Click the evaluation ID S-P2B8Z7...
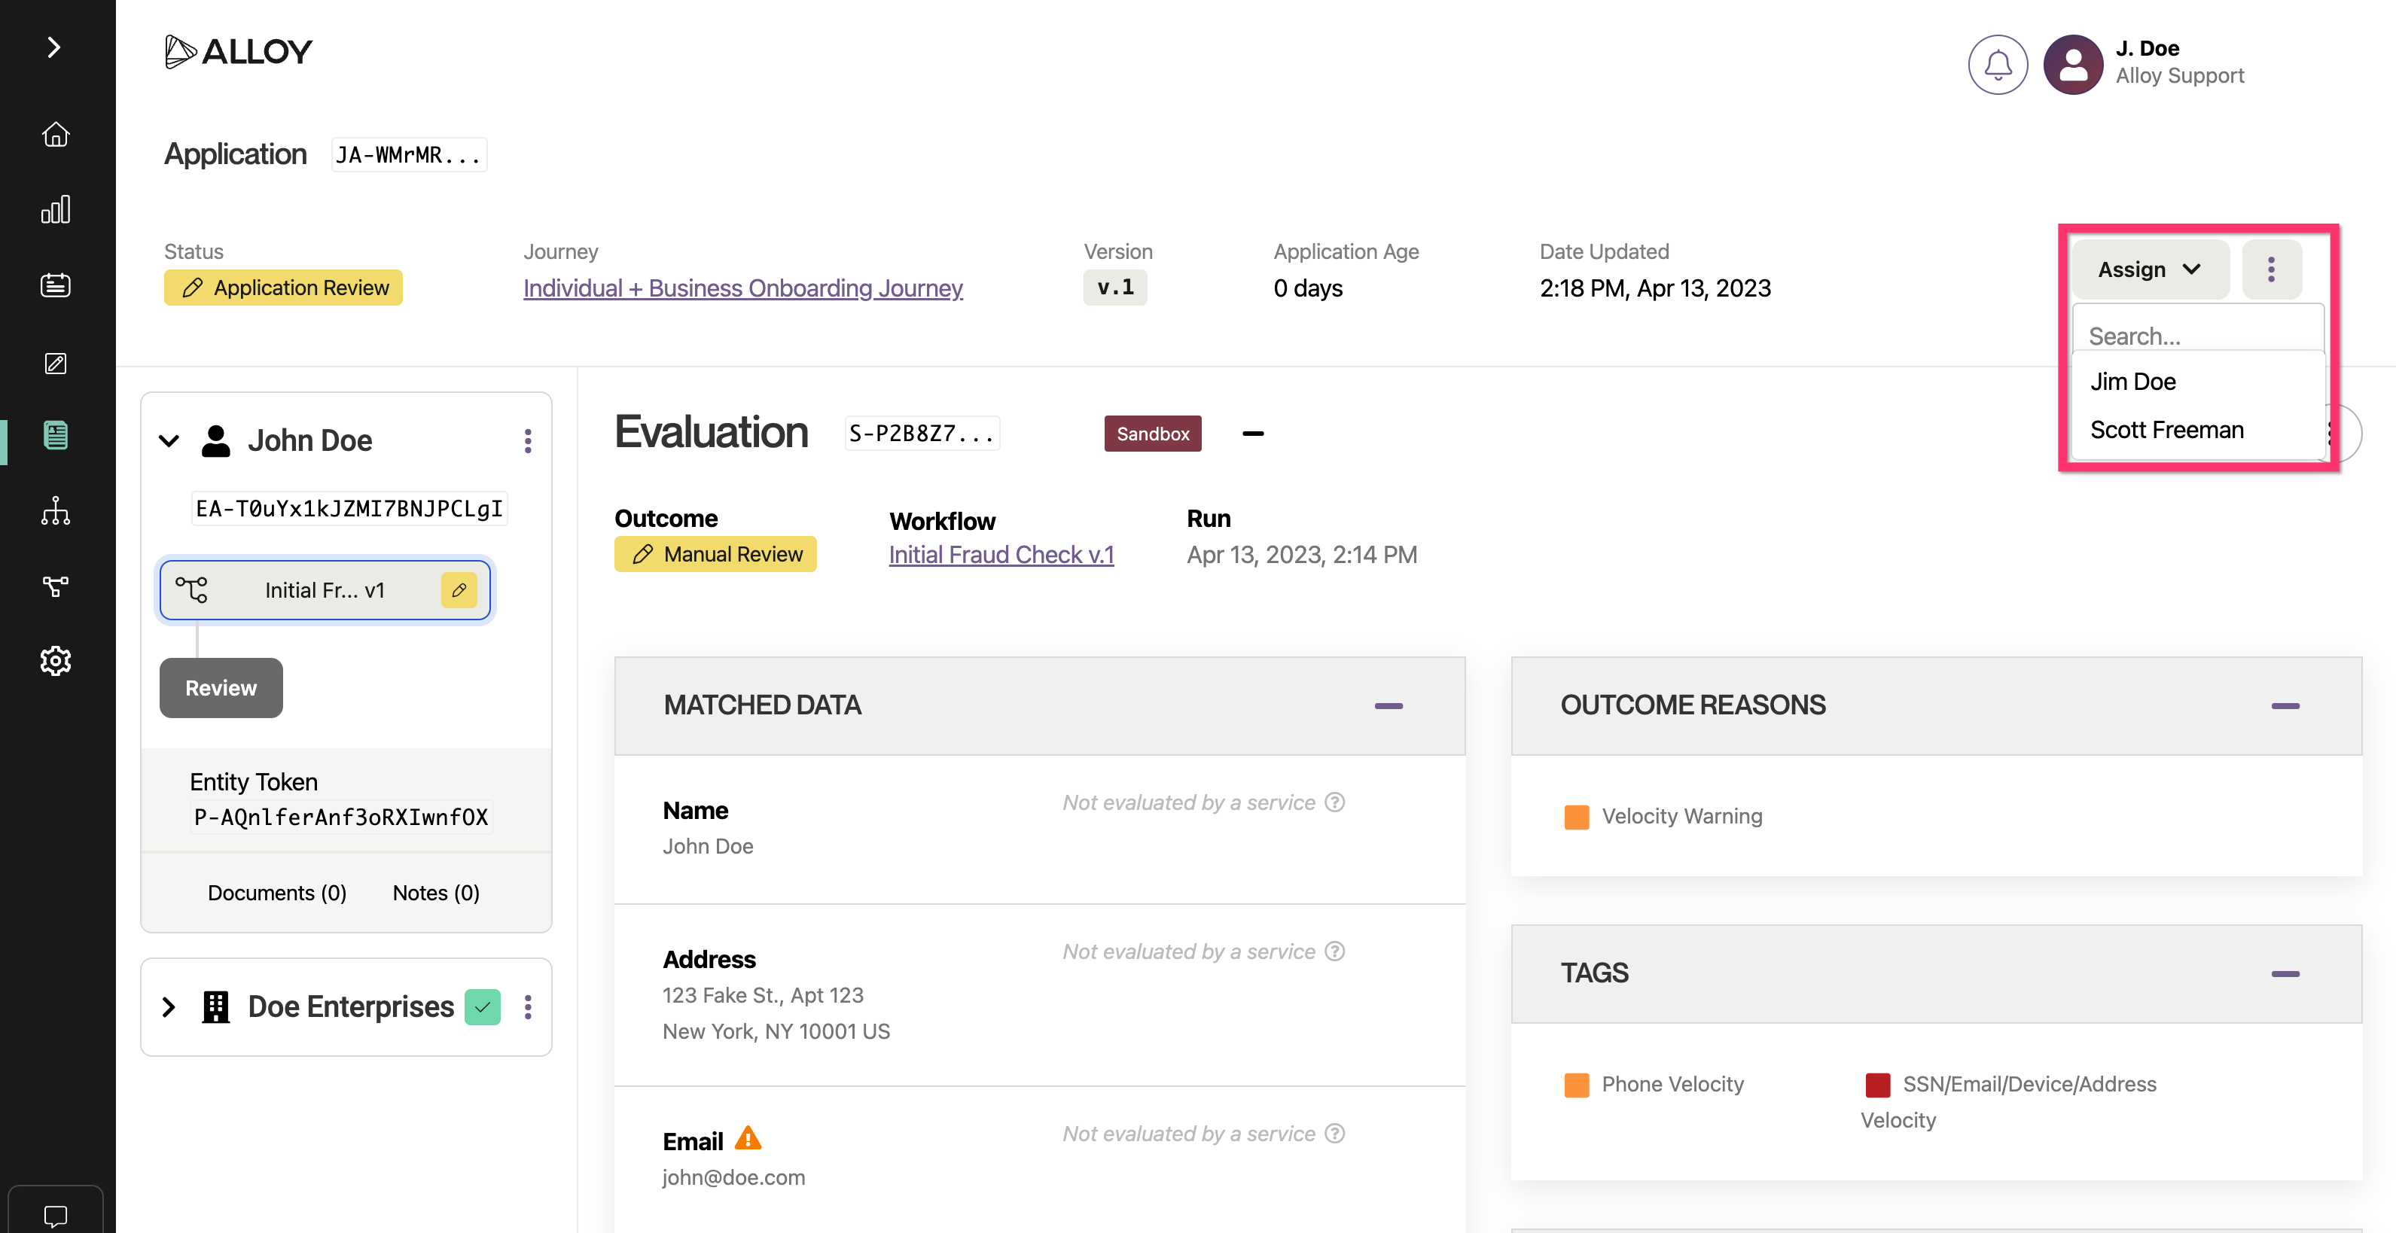2396x1233 pixels. pos(922,434)
